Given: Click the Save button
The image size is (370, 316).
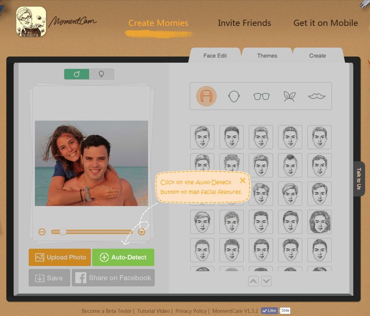Looking at the screenshot, I should (x=50, y=278).
